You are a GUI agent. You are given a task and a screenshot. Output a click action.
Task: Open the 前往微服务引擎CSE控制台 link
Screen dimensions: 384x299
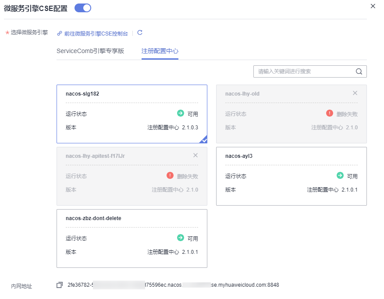[x=96, y=33]
